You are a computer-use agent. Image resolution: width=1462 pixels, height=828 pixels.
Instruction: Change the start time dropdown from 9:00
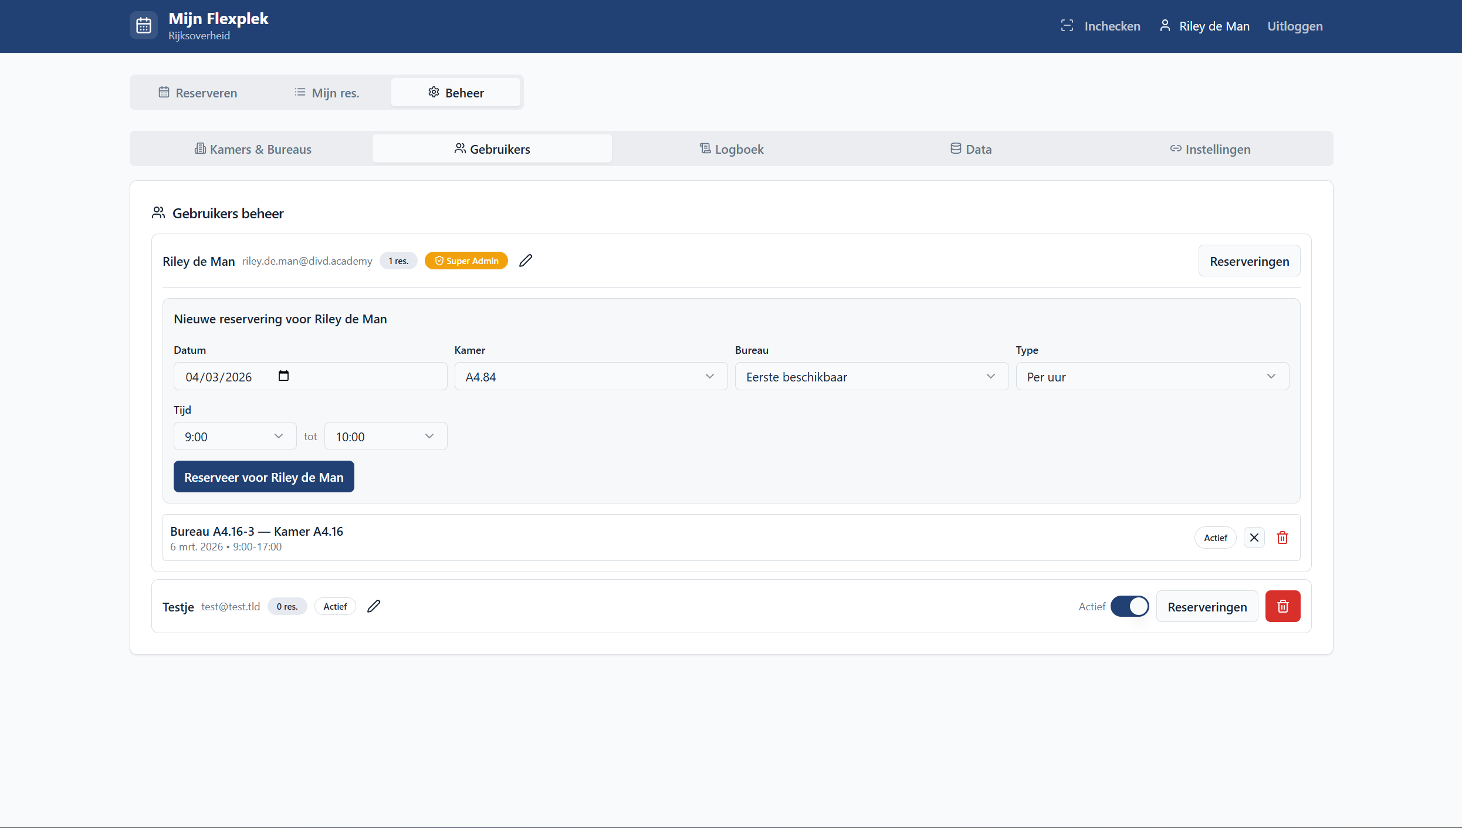pyautogui.click(x=235, y=437)
